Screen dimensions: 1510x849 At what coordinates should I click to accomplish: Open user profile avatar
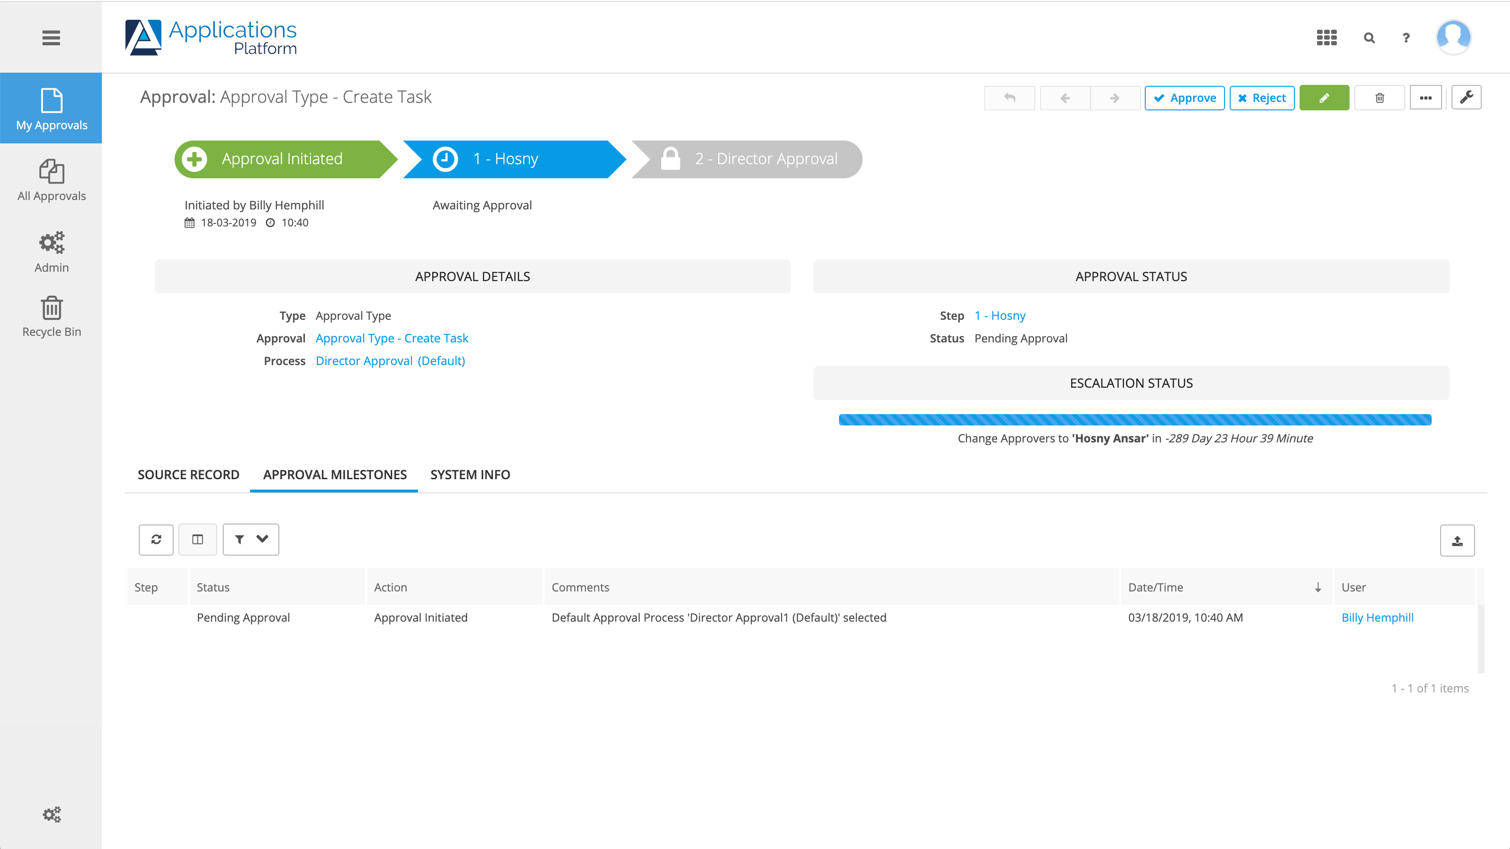click(1453, 37)
